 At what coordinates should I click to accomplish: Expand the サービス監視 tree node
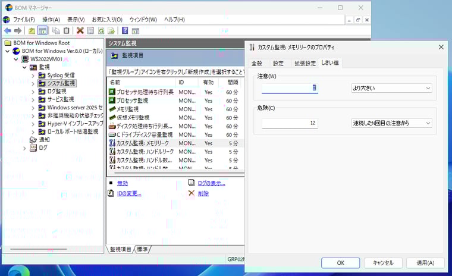33,100
